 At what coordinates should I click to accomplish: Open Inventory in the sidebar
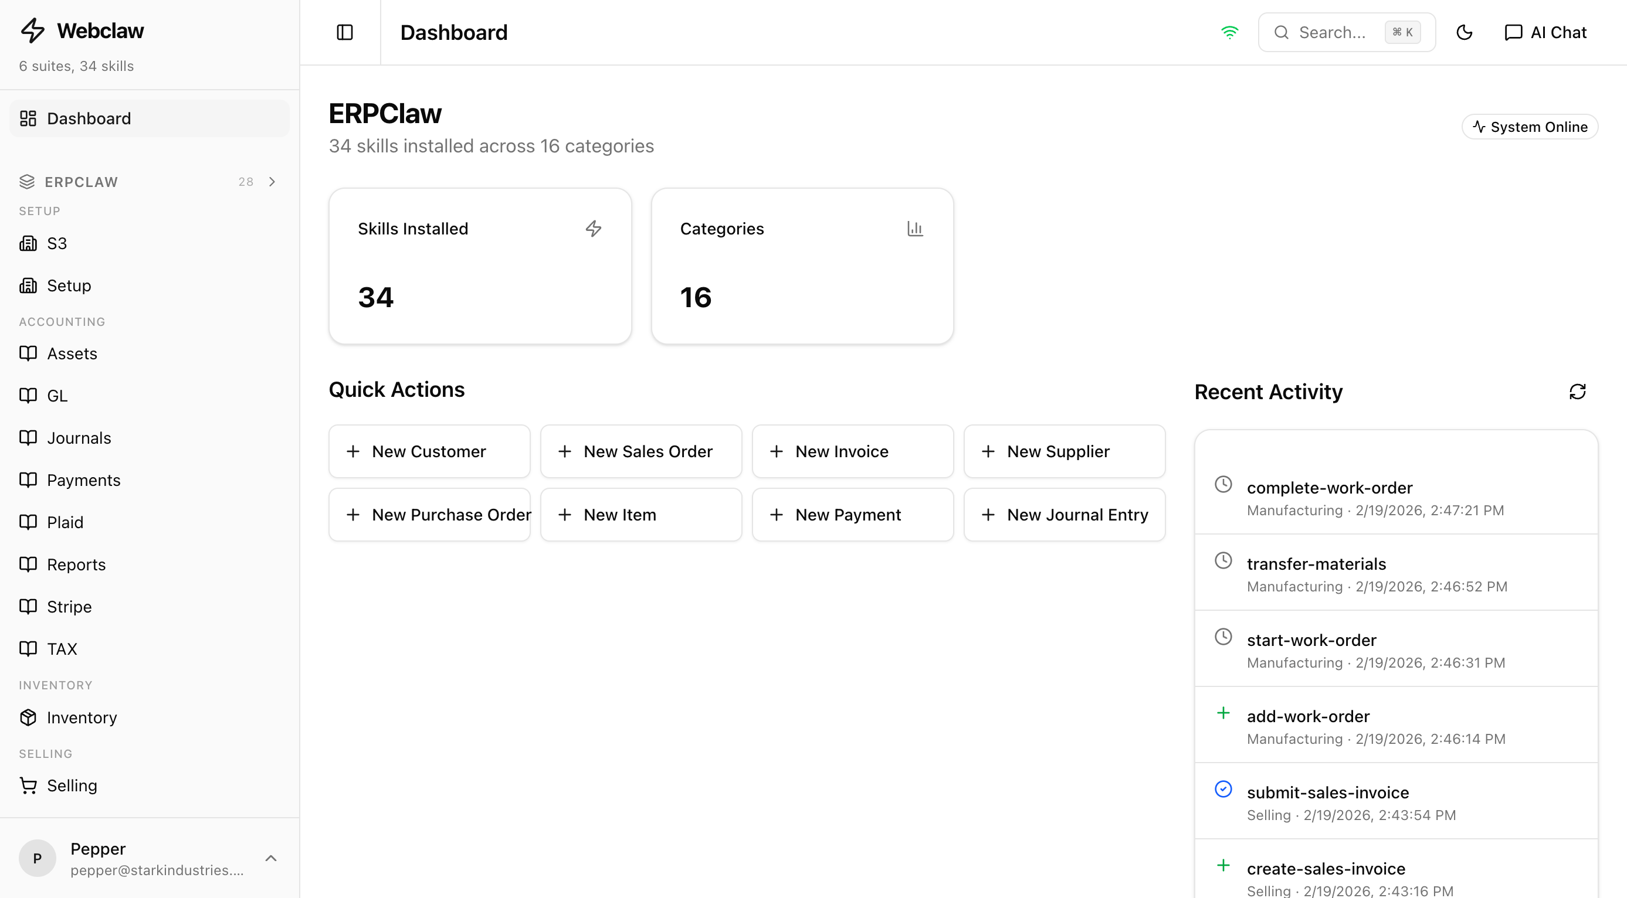(x=150, y=717)
